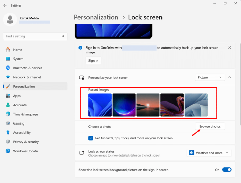Open Accessibility settings text
This screenshot has height=183, width=241.
click(22, 133)
